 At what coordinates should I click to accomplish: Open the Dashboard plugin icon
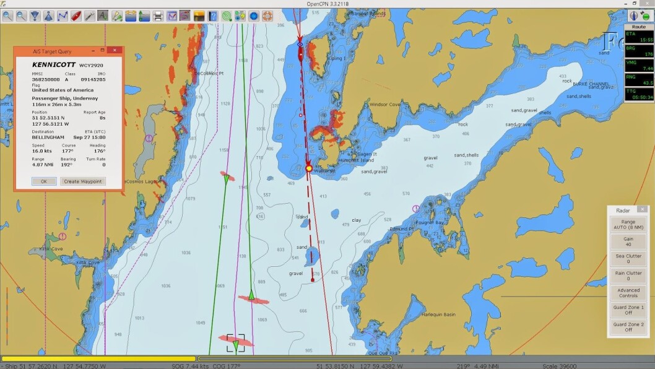click(240, 16)
